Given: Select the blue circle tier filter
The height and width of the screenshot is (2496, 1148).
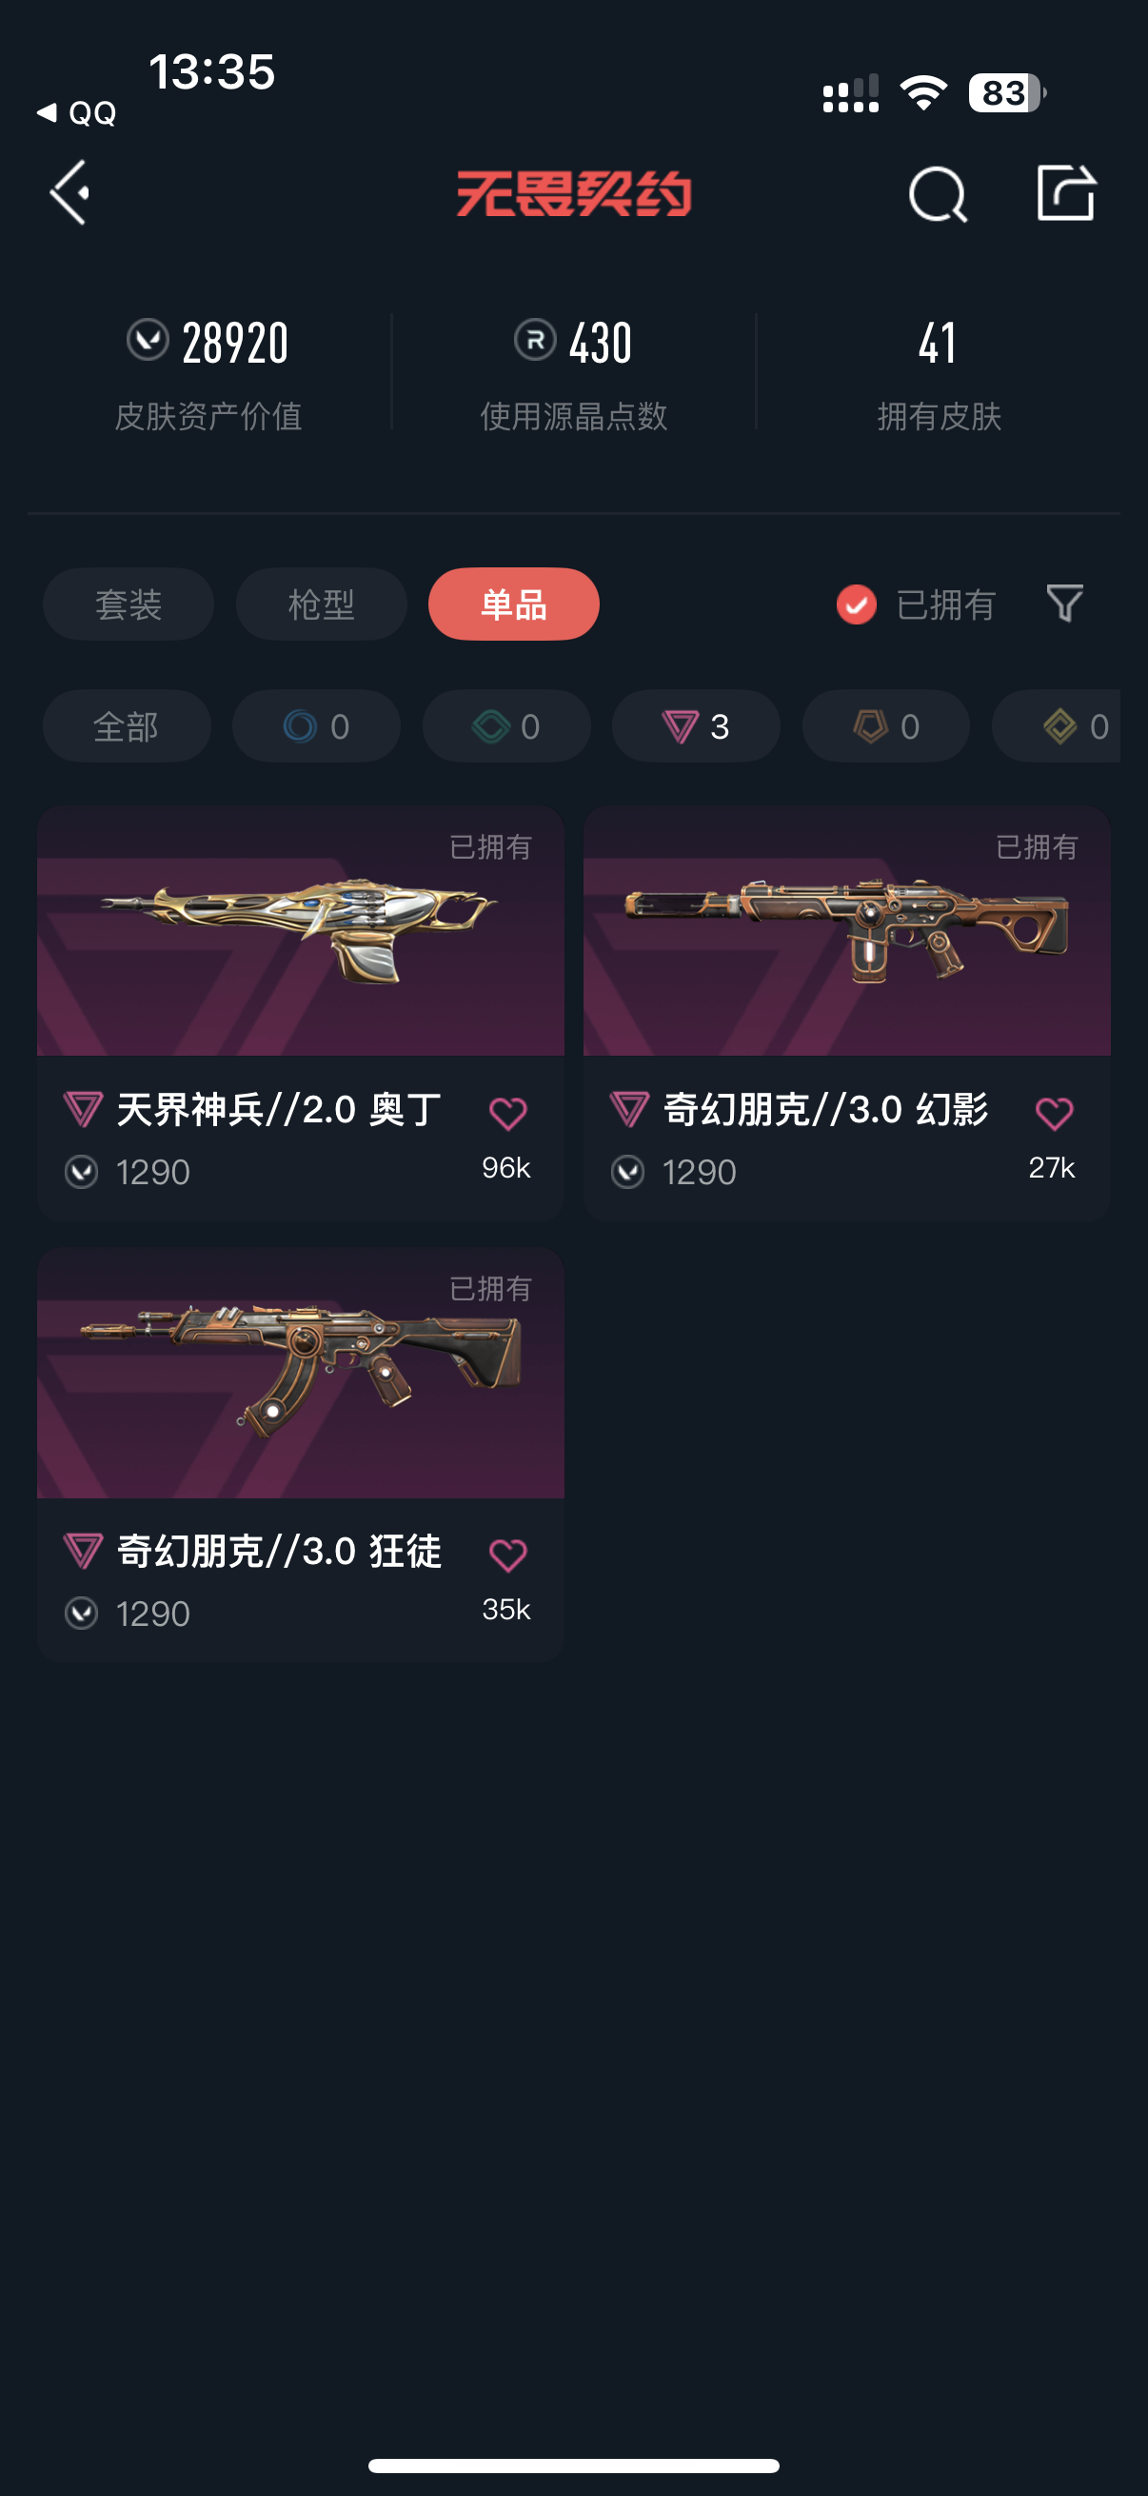Looking at the screenshot, I should click(x=316, y=725).
